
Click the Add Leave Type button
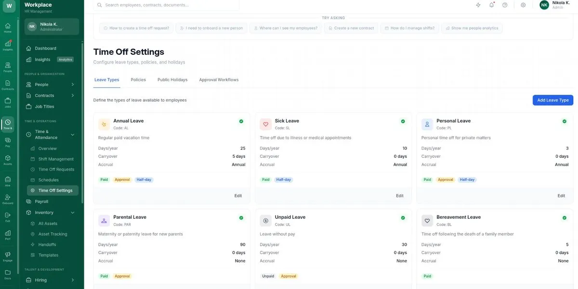click(x=552, y=100)
